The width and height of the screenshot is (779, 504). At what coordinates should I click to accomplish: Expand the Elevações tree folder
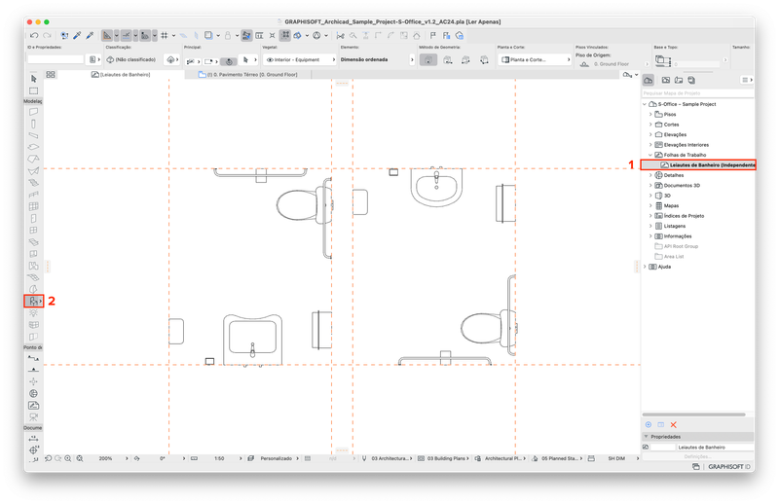[x=650, y=134]
